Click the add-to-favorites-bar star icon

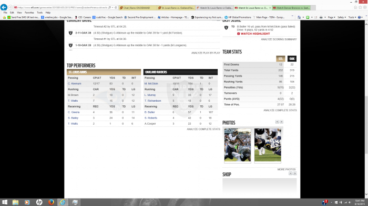[4, 17]
